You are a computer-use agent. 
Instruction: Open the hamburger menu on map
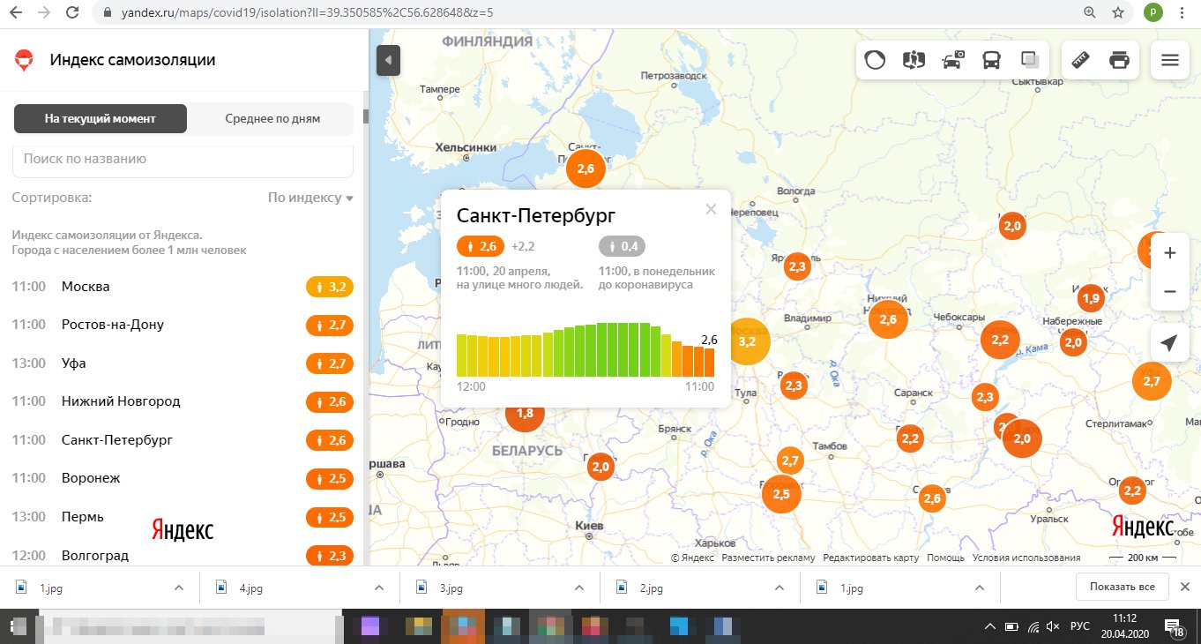(x=1170, y=60)
